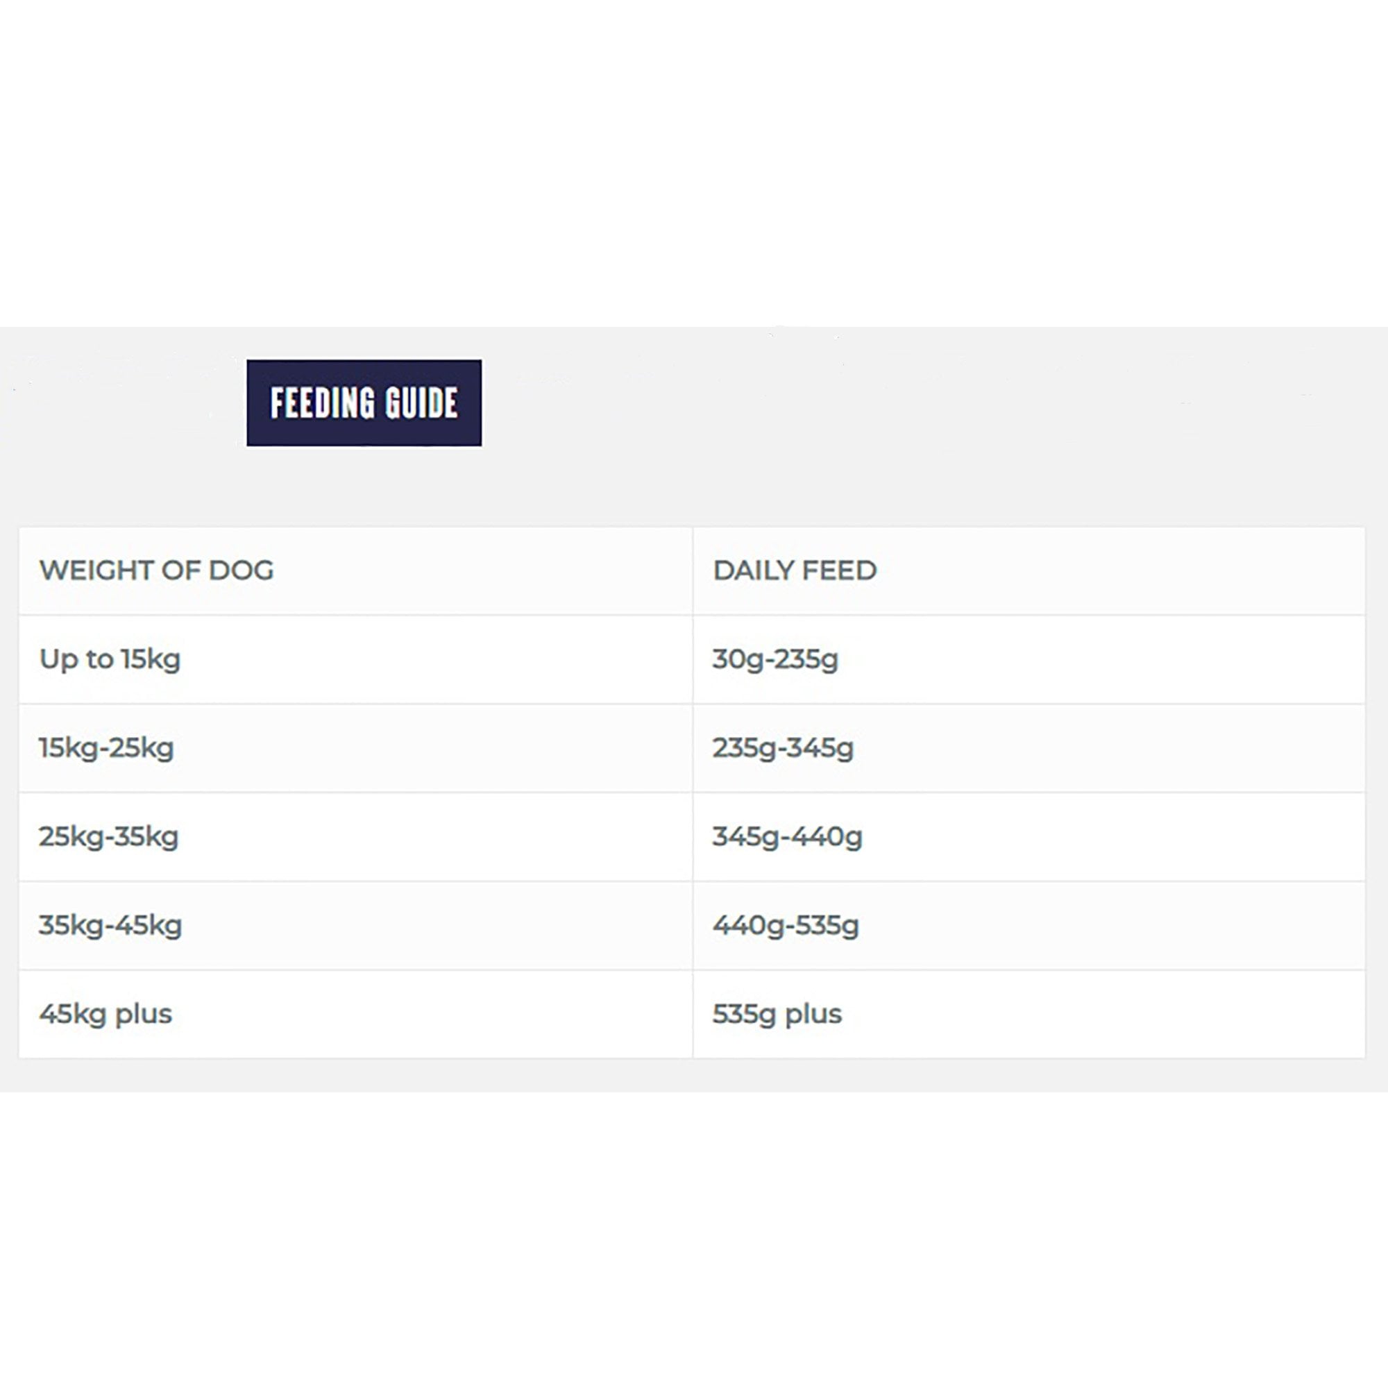Image resolution: width=1388 pixels, height=1388 pixels.
Task: Select the 30g-235g daily feed cell
Action: tap(775, 659)
